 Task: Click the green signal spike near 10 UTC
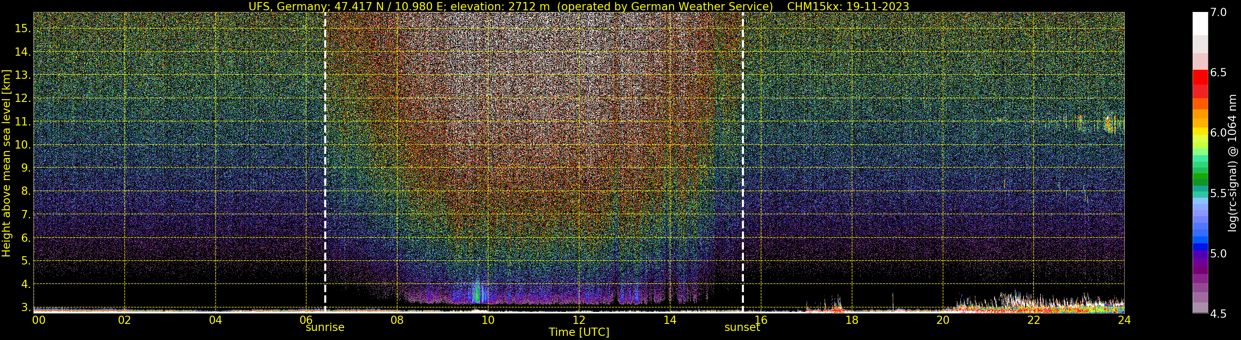[x=478, y=293]
